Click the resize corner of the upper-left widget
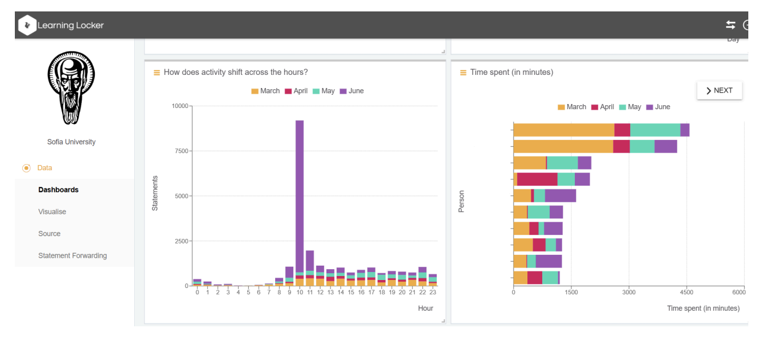The image size is (774, 352). click(443, 52)
